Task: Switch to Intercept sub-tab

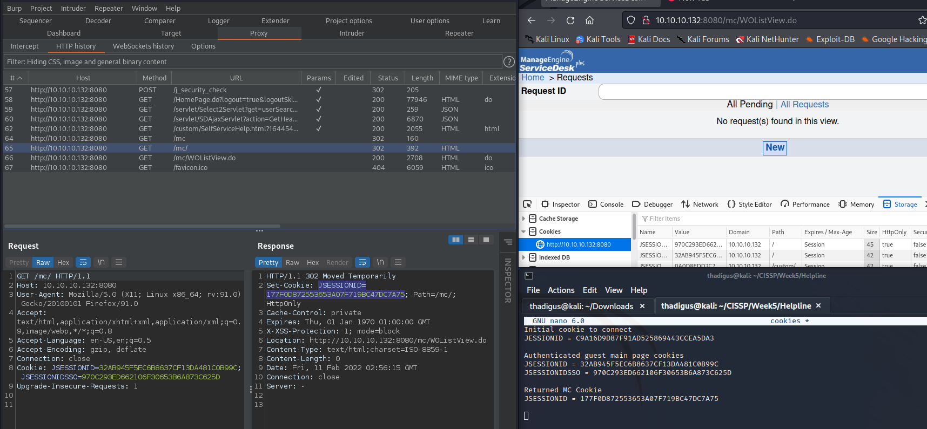Action: [25, 46]
